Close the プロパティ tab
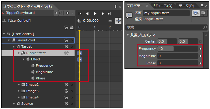Image resolution: width=210 pixels, height=109 pixels. pos(147,6)
